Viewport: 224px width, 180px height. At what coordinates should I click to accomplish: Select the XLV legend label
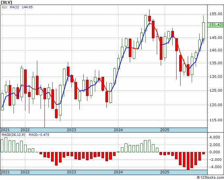[4, 7]
